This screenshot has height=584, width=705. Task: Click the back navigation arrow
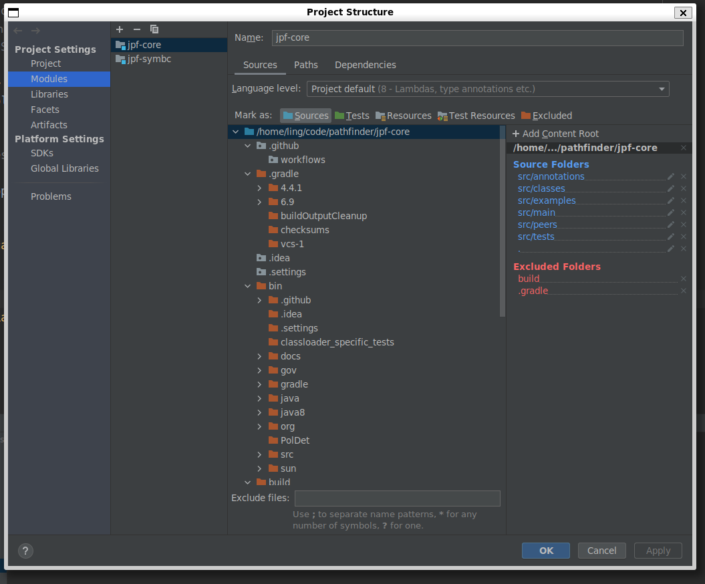tap(18, 31)
